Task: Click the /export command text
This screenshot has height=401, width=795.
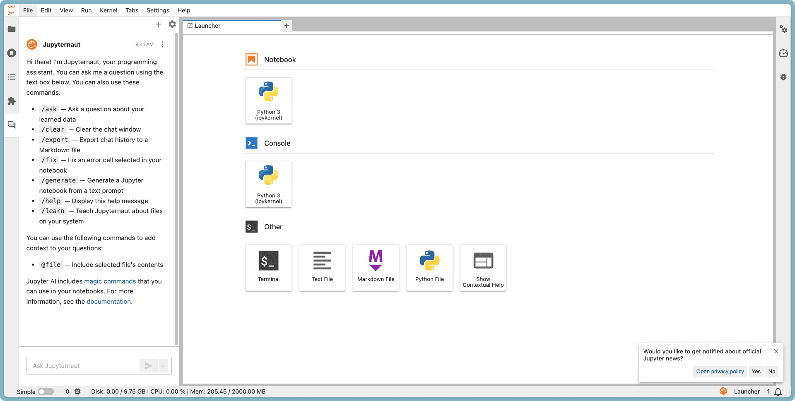Action: [x=55, y=140]
